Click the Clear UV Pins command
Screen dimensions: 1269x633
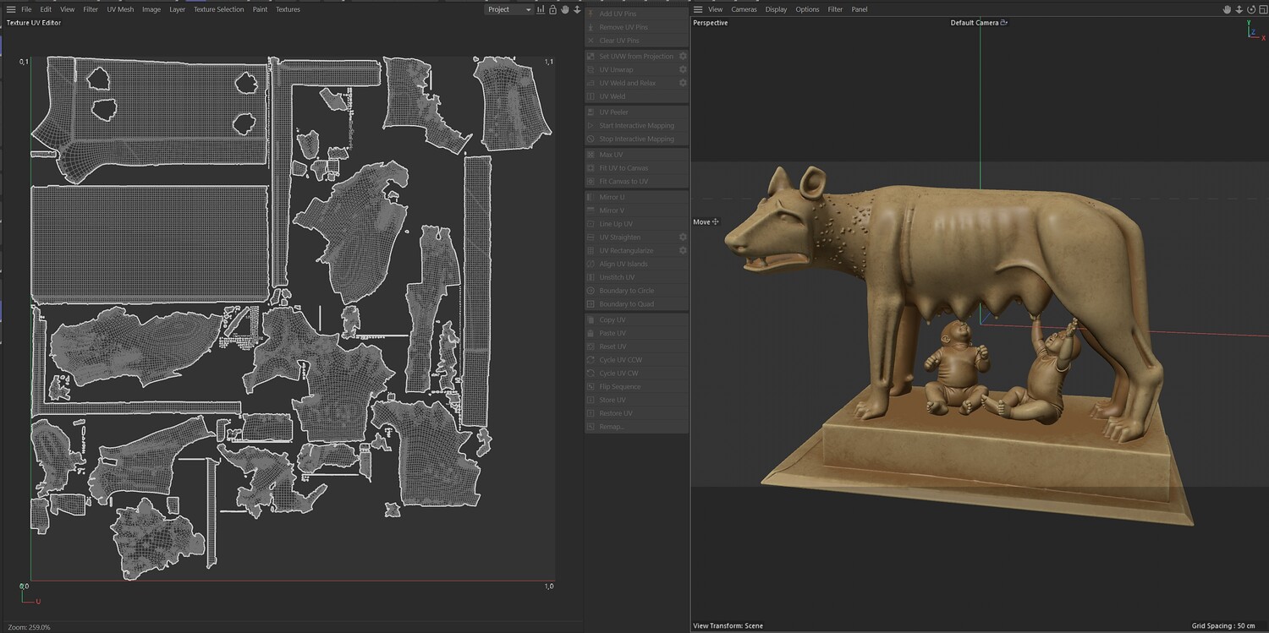pyautogui.click(x=636, y=41)
